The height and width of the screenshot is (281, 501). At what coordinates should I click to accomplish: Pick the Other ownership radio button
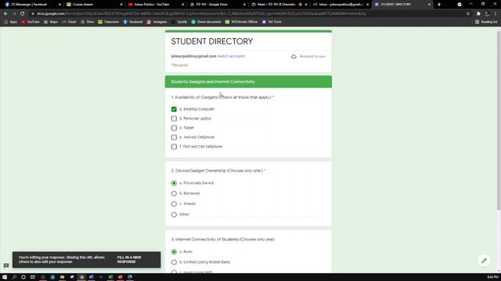click(174, 215)
